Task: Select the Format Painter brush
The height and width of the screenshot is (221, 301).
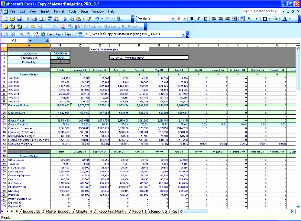Action: pos(89,19)
